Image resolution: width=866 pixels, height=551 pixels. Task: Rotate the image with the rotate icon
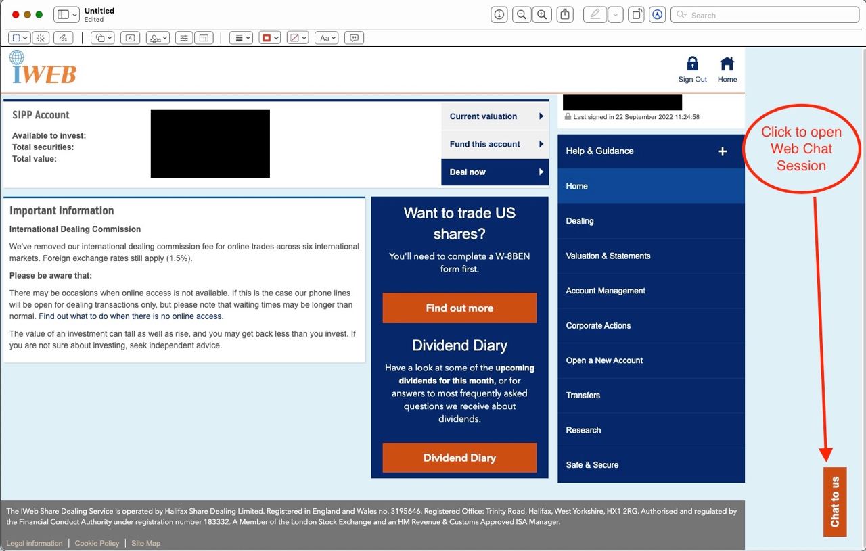(x=637, y=15)
